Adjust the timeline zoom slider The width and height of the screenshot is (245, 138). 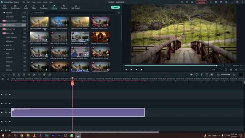[x=225, y=75]
